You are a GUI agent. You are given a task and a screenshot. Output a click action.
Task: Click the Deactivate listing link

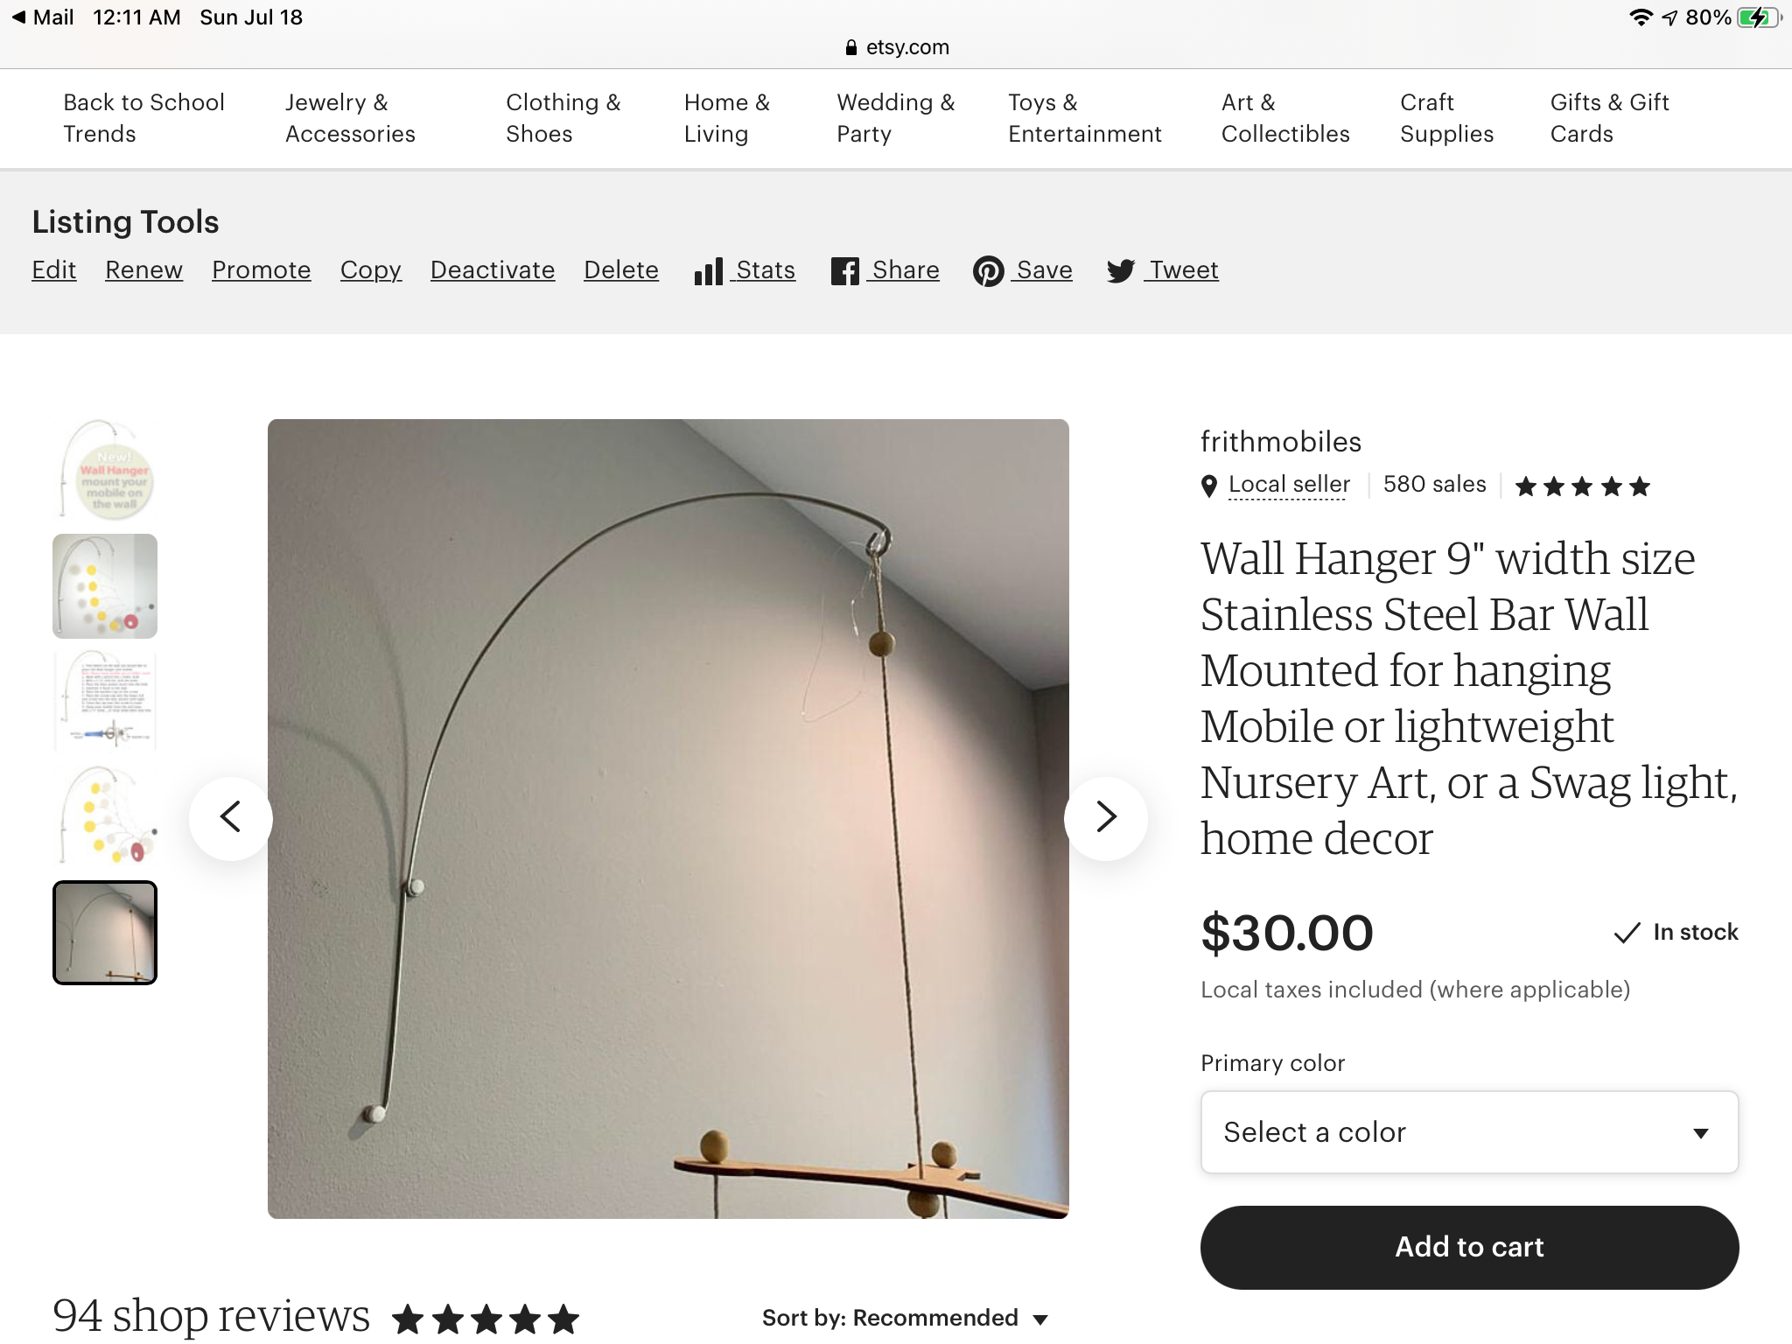(x=493, y=270)
